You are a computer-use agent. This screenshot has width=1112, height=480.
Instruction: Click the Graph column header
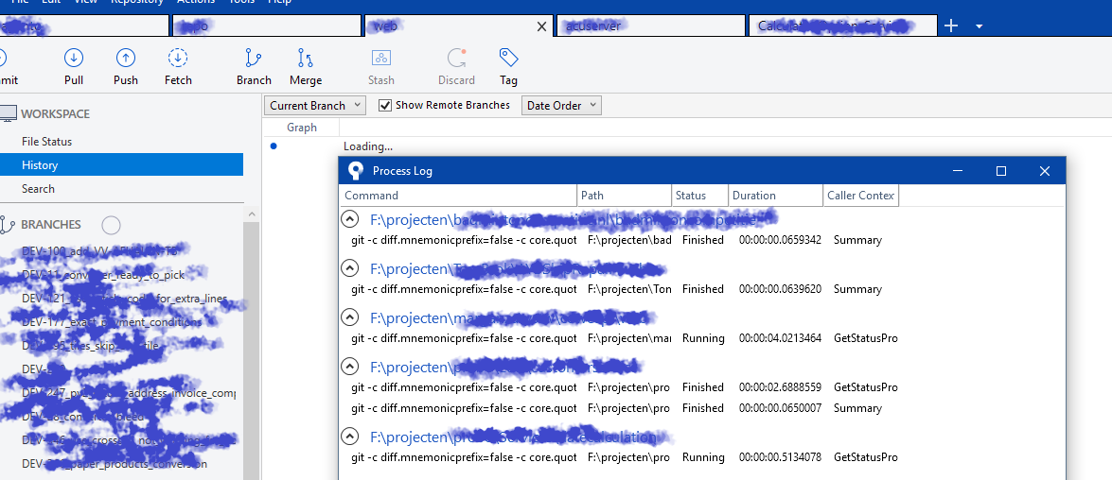pyautogui.click(x=301, y=128)
